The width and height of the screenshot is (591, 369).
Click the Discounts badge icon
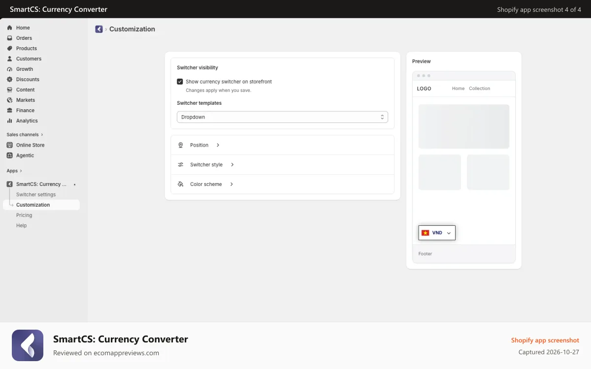(x=9, y=79)
